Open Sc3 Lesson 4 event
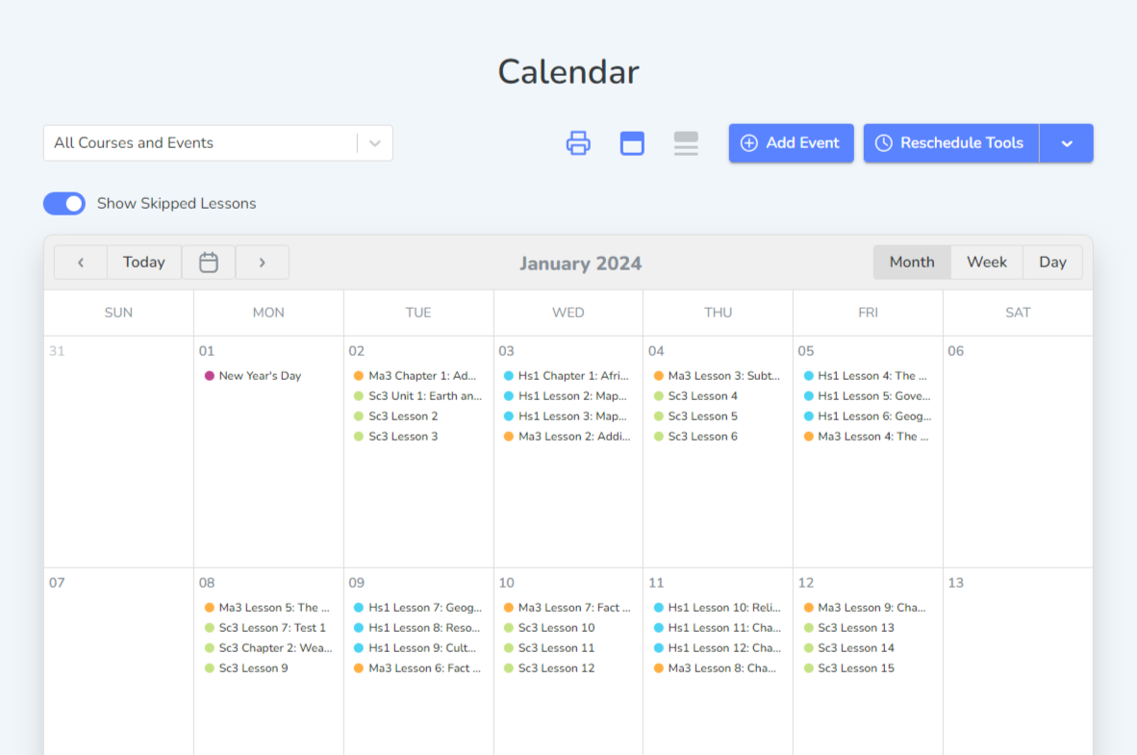Screen dimensions: 1137x755 click(x=695, y=396)
